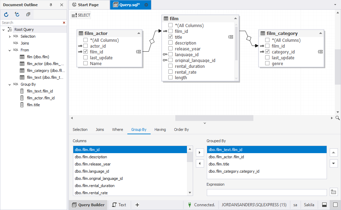Add selected column to Grouped By
The image size is (341, 210).
[x=200, y=152]
